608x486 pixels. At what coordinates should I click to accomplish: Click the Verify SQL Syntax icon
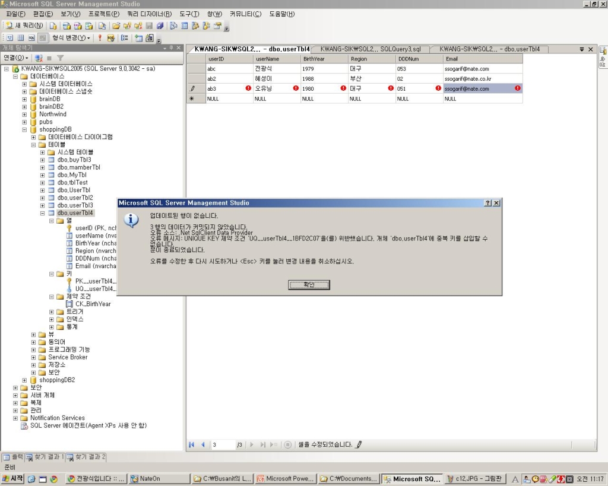(x=111, y=37)
